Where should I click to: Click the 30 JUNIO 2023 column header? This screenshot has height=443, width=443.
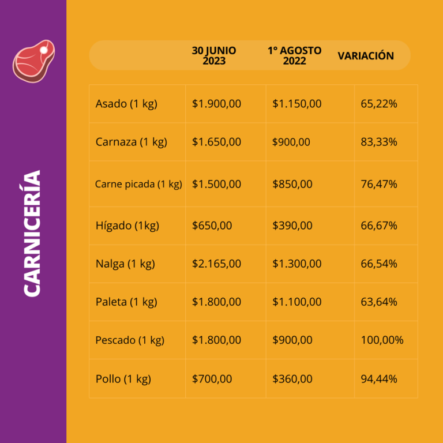click(214, 55)
